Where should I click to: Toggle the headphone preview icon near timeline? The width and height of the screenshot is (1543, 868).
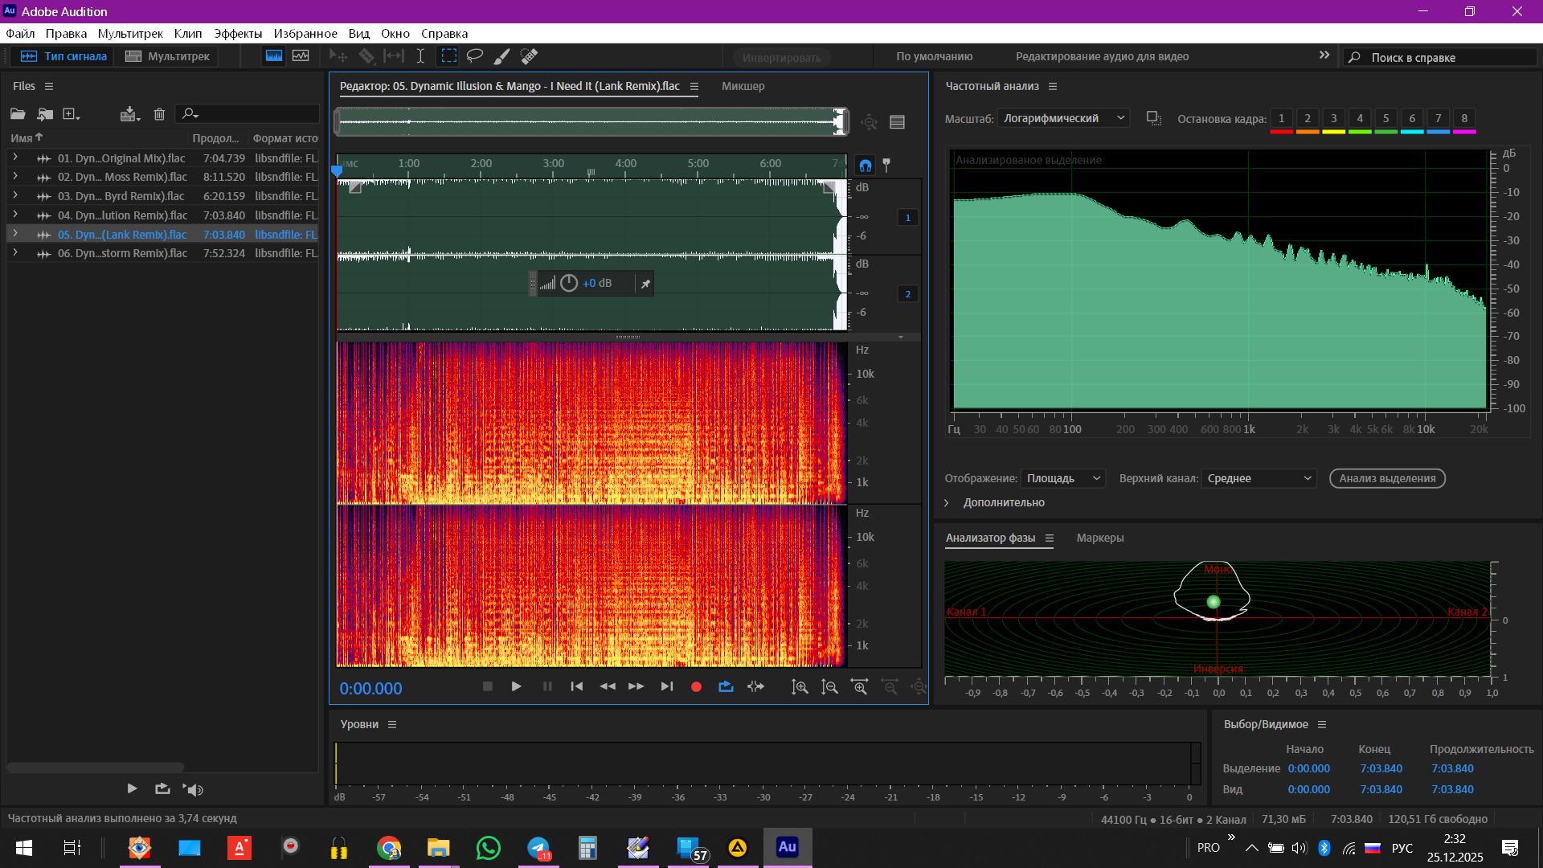point(865,166)
